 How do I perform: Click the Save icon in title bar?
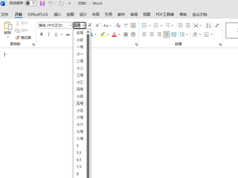pyautogui.click(x=42, y=3)
